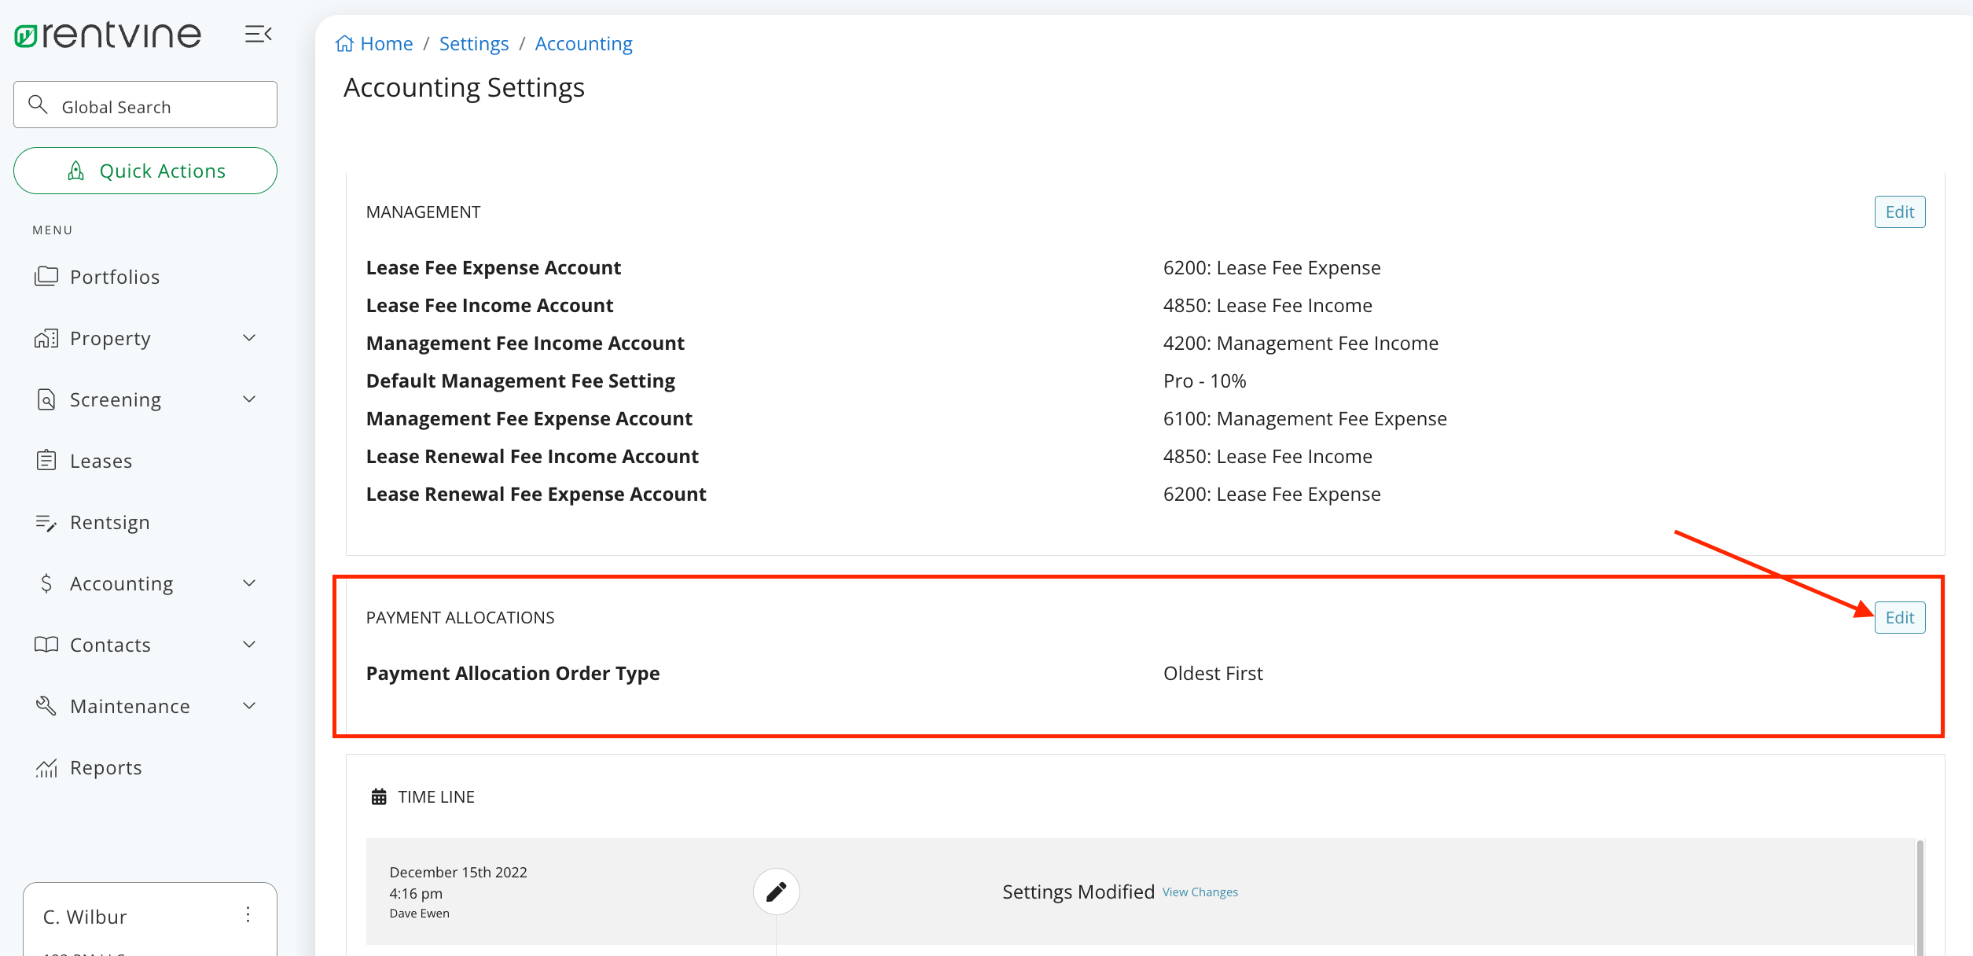Open the Leases section icon
The image size is (1973, 956).
tap(47, 460)
